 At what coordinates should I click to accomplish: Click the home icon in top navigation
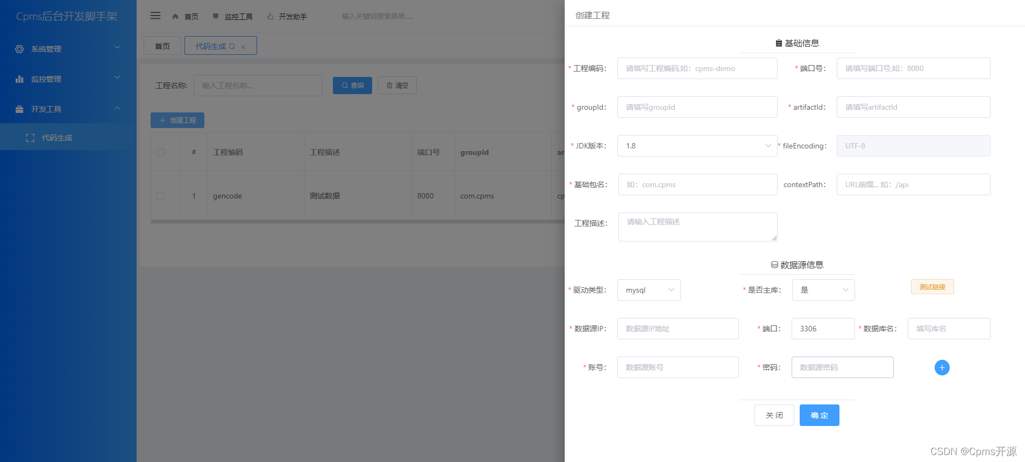click(175, 16)
